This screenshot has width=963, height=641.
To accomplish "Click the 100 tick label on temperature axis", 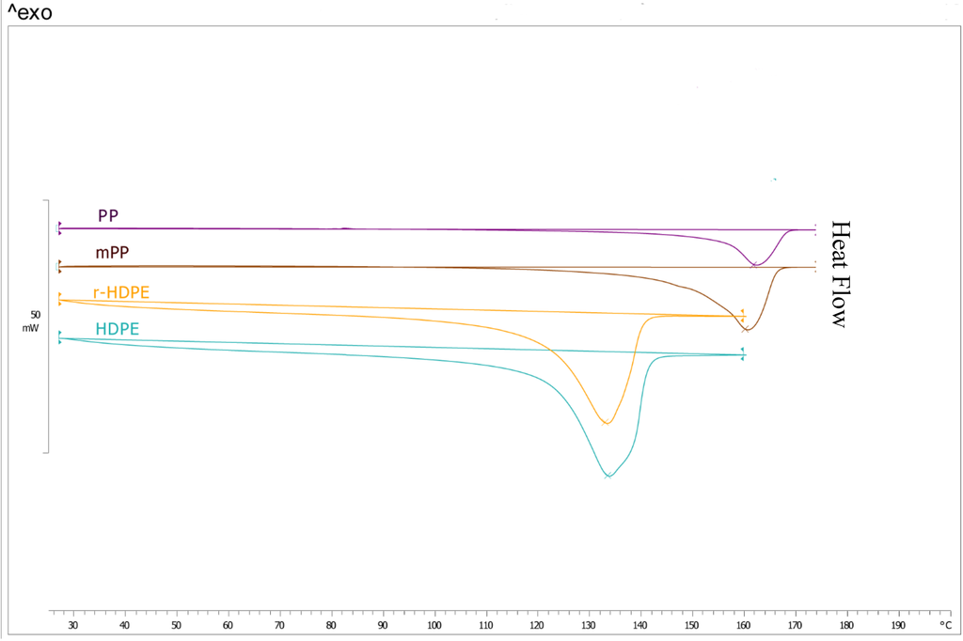I will click(x=434, y=626).
